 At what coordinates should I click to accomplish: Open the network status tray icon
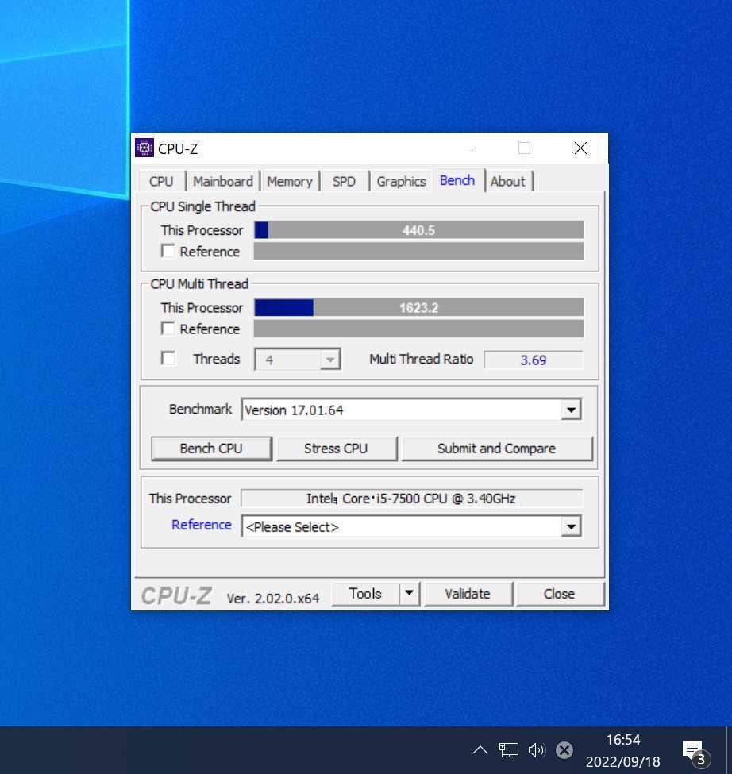pos(508,750)
